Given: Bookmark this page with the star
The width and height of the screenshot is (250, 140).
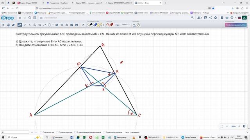Looking at the screenshot, I should pyautogui.click(x=213, y=8).
